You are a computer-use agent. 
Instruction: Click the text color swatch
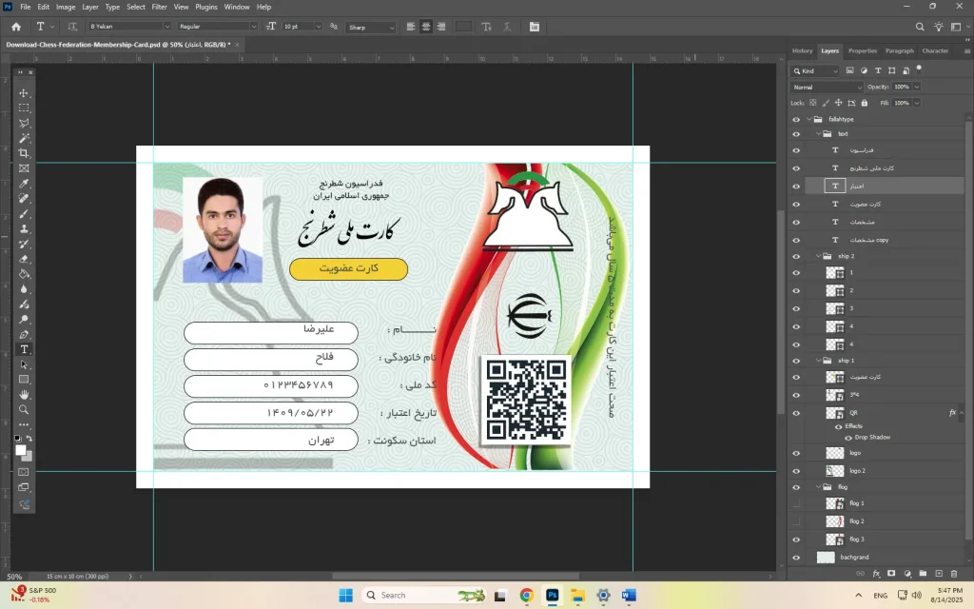[463, 27]
